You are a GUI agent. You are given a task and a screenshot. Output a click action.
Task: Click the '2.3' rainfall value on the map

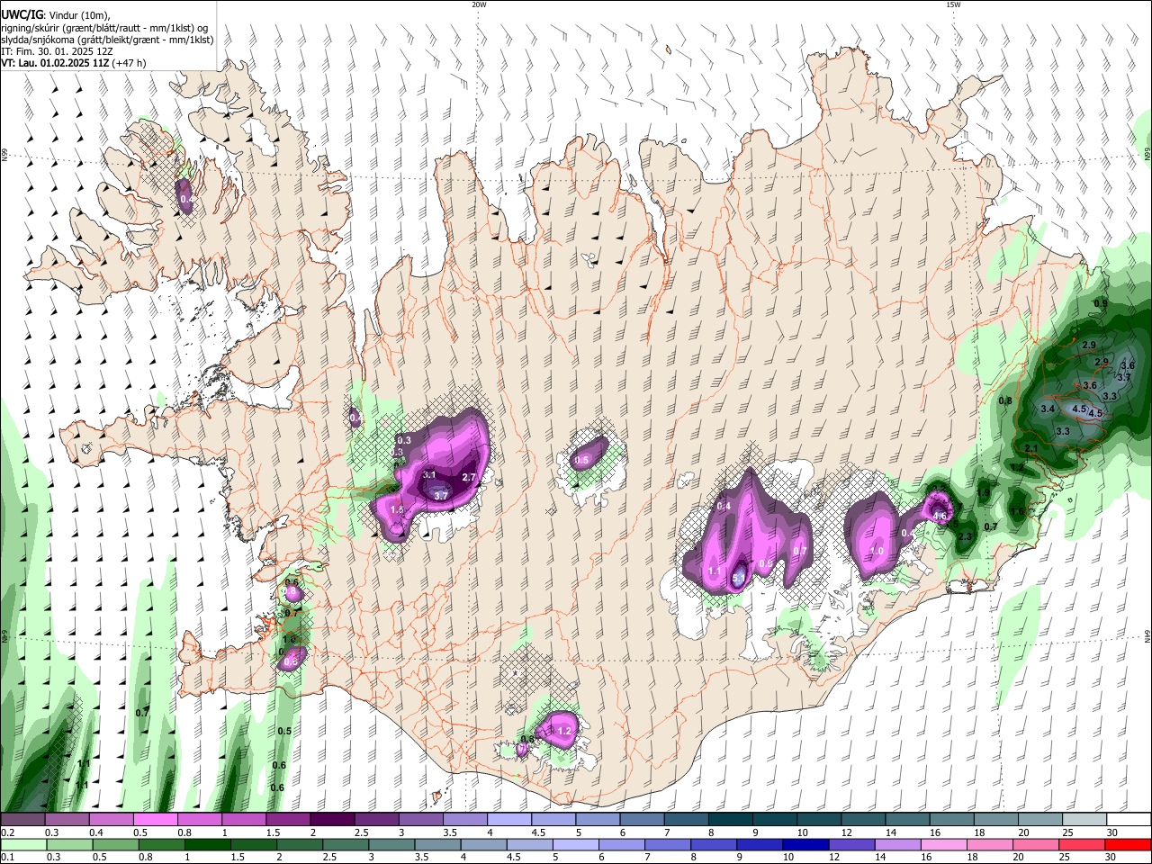pyautogui.click(x=966, y=536)
